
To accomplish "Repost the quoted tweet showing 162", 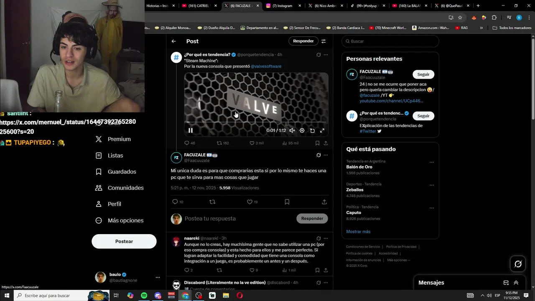I will pos(223,143).
